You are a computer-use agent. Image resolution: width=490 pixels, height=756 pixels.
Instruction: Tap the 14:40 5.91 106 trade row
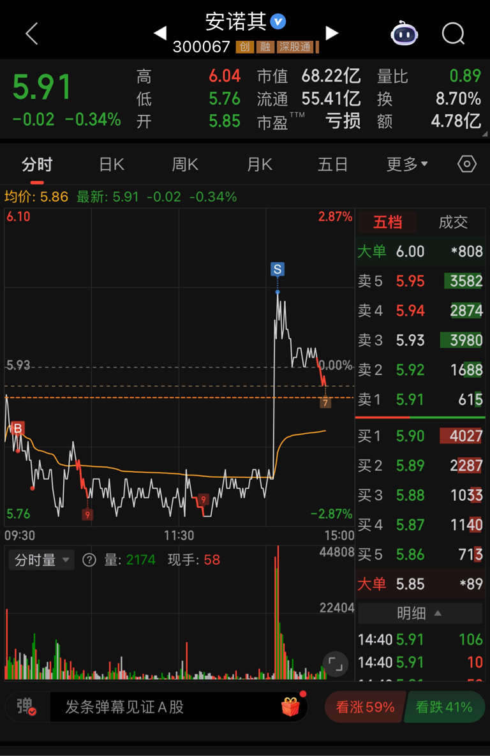(420, 639)
